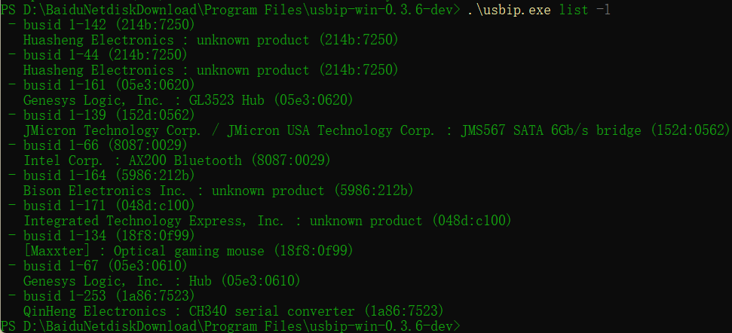Viewport: 732px width, 333px height.
Task: Click the Integrated Technology Express device line
Action: tap(268, 220)
